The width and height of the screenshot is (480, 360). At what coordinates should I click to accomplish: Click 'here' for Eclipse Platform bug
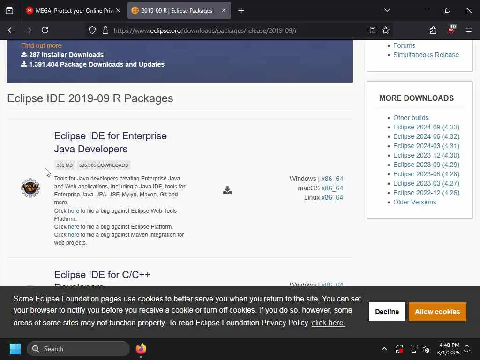point(74,227)
